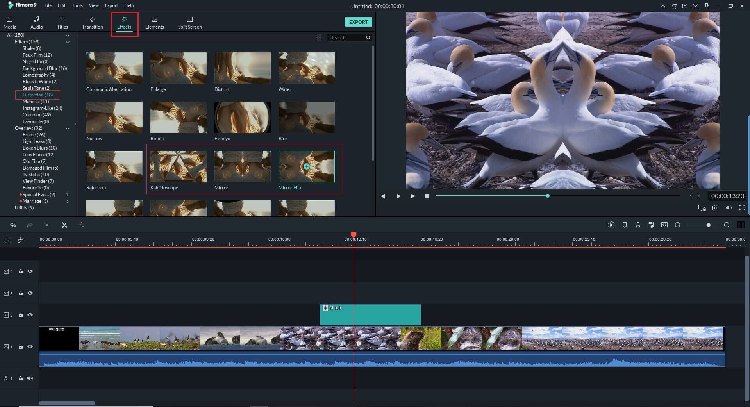
Task: Stop the preview playback
Action: coord(427,196)
